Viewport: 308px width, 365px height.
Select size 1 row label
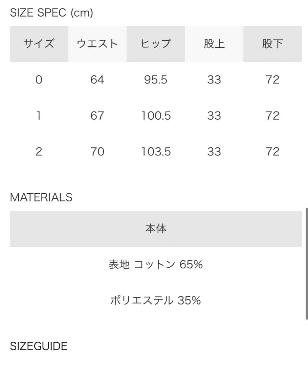[39, 116]
